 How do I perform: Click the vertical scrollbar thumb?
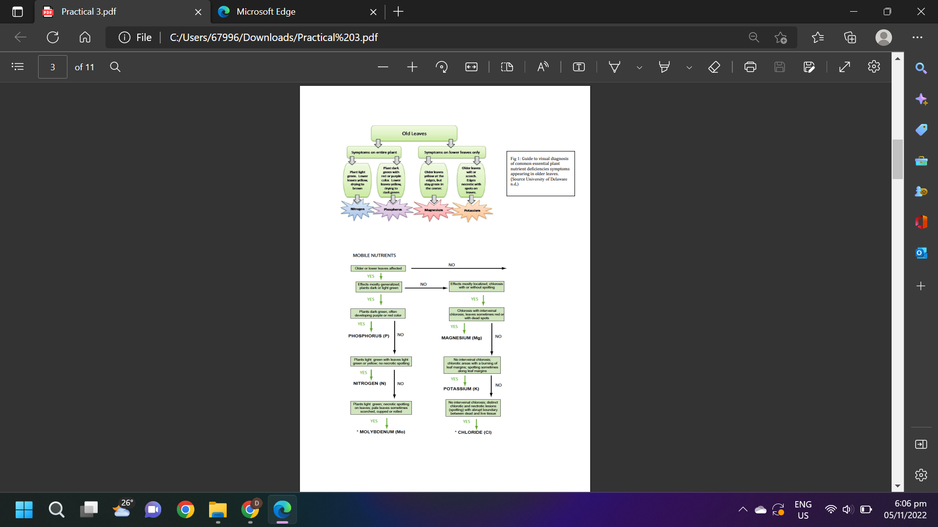tap(897, 159)
